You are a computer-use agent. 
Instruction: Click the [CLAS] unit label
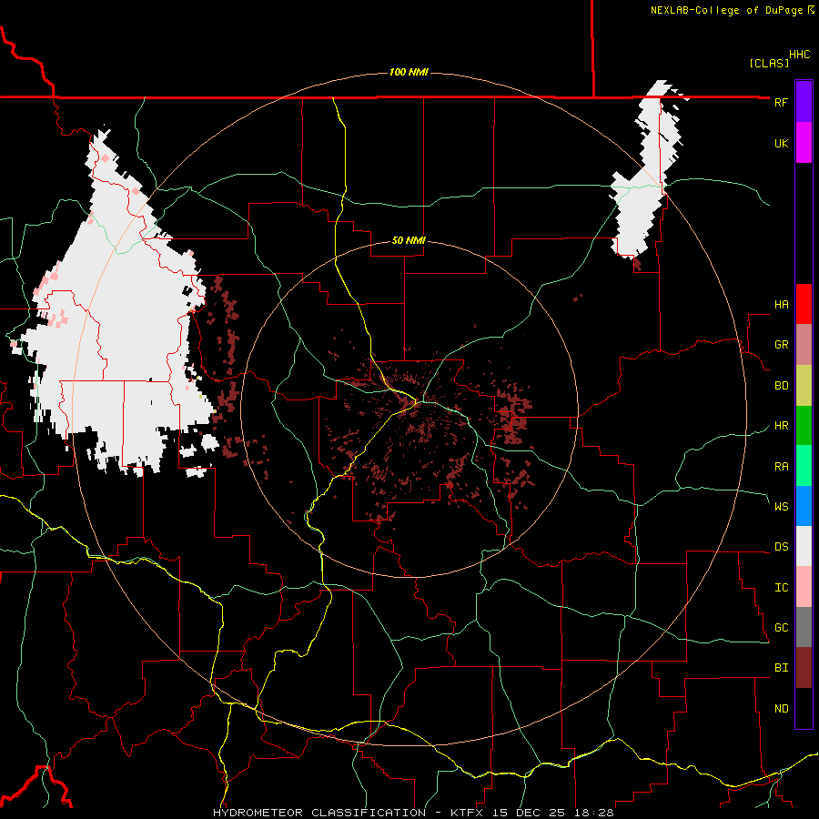tap(768, 63)
